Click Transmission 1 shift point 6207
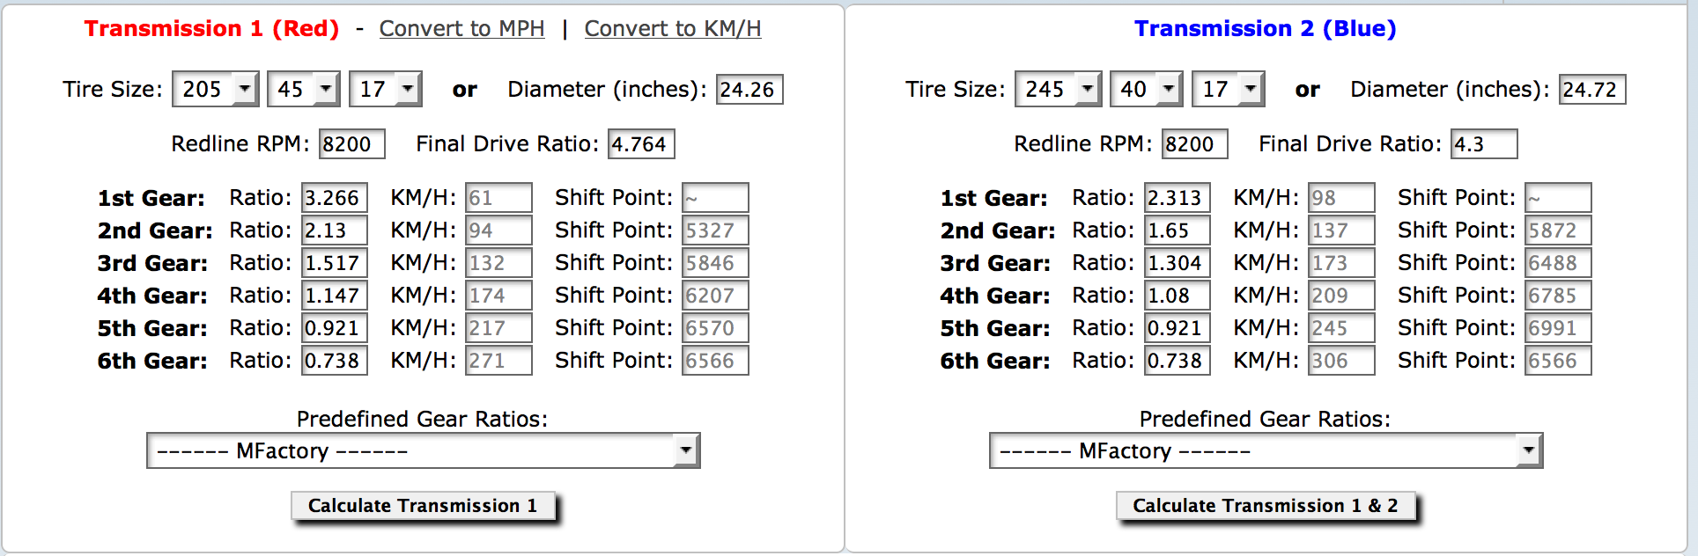Image resolution: width=1698 pixels, height=556 pixels. [715, 296]
